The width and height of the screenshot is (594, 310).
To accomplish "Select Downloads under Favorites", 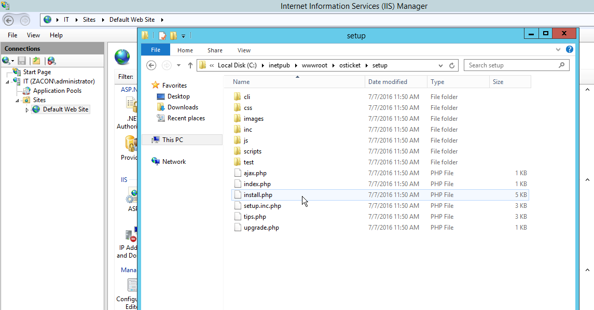I will click(183, 107).
